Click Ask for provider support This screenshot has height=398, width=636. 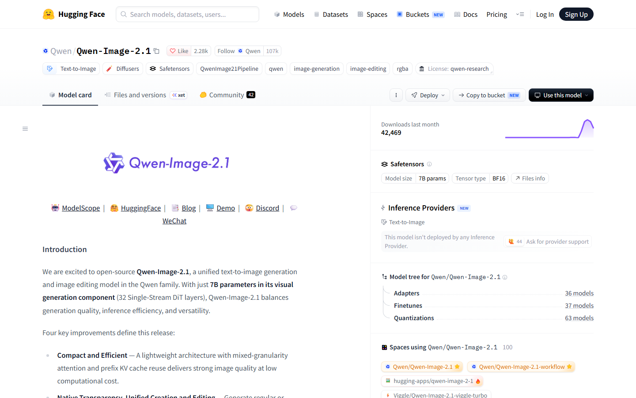click(548, 241)
